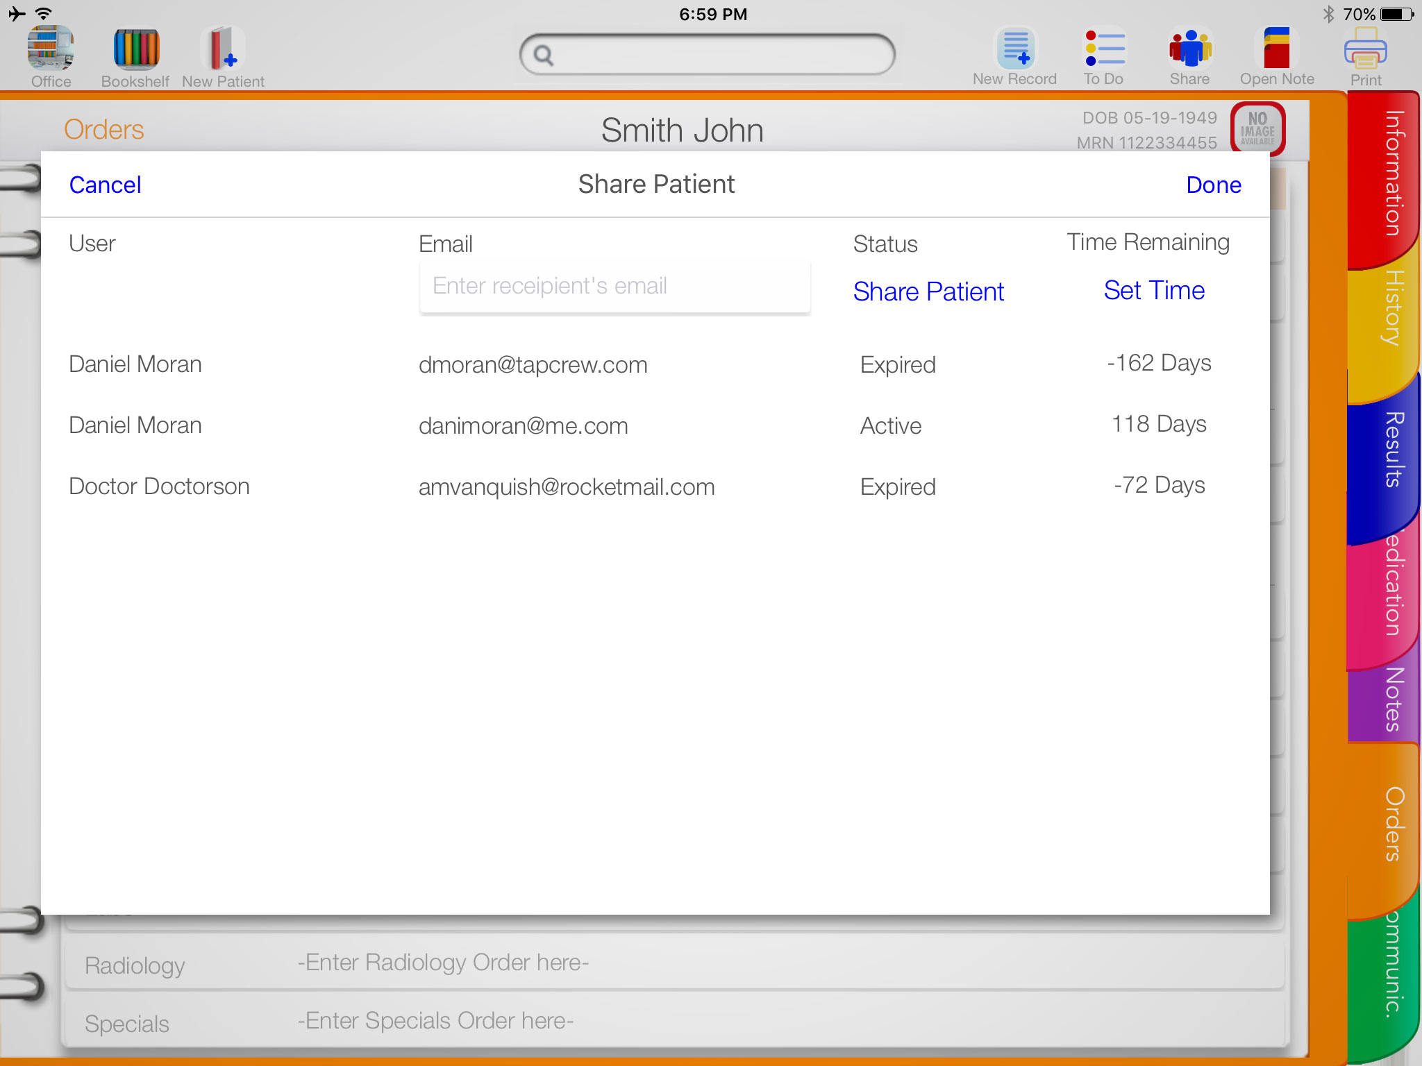Tap the Smith John patient name
The height and width of the screenshot is (1066, 1422).
click(682, 130)
